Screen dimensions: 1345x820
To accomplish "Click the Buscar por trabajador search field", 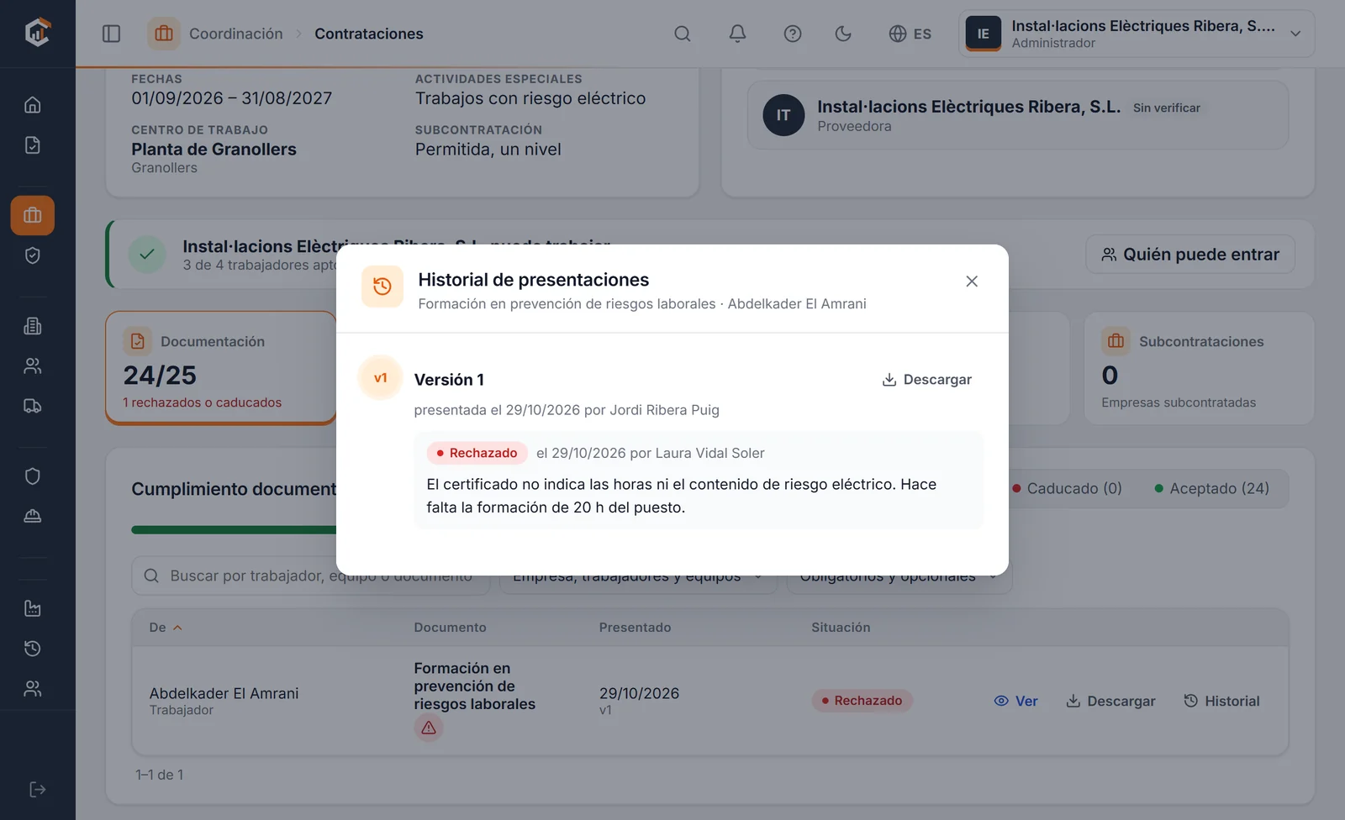I will [311, 576].
